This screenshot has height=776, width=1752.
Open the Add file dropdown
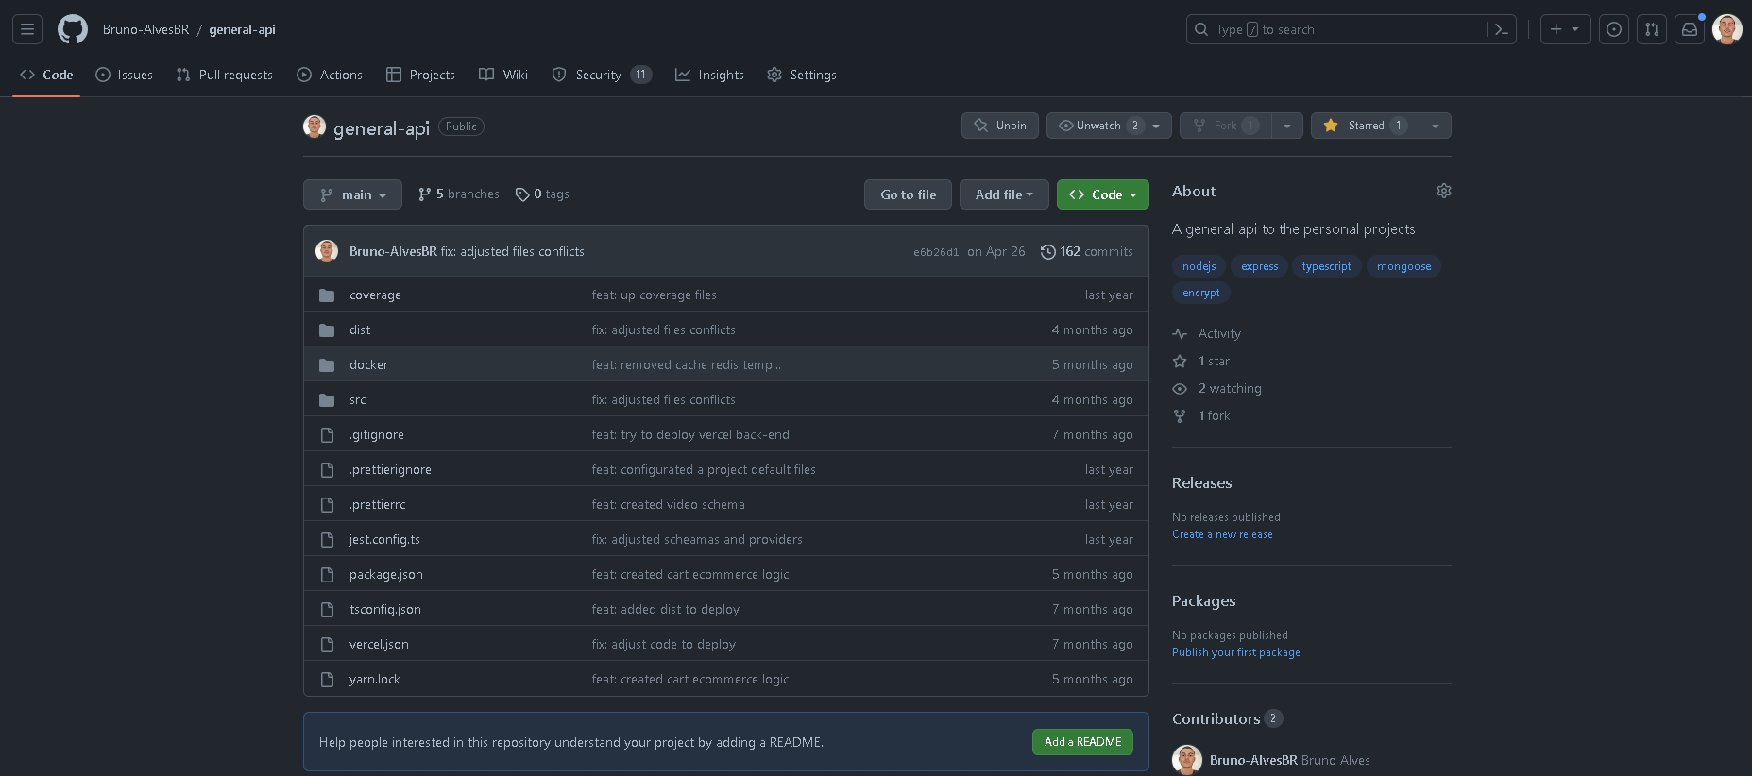pyautogui.click(x=1004, y=194)
